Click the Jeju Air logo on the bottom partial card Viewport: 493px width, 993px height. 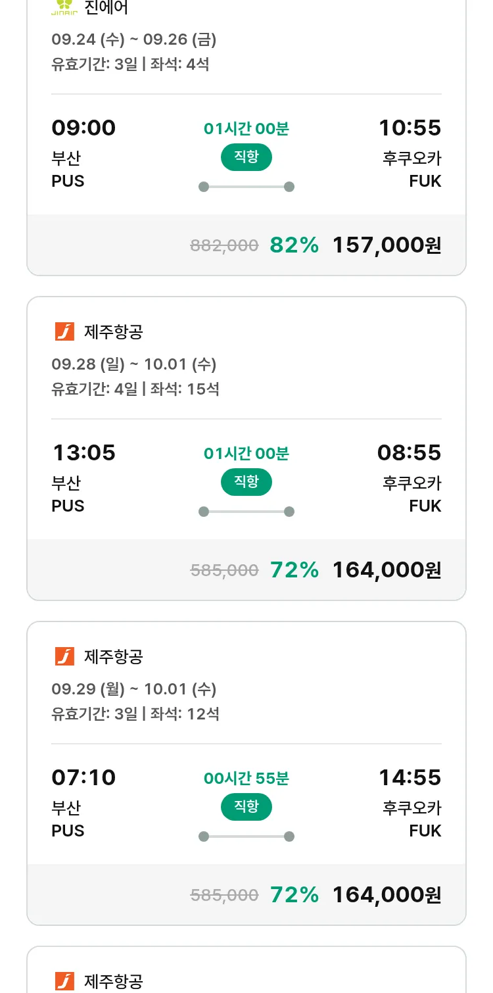click(x=64, y=981)
